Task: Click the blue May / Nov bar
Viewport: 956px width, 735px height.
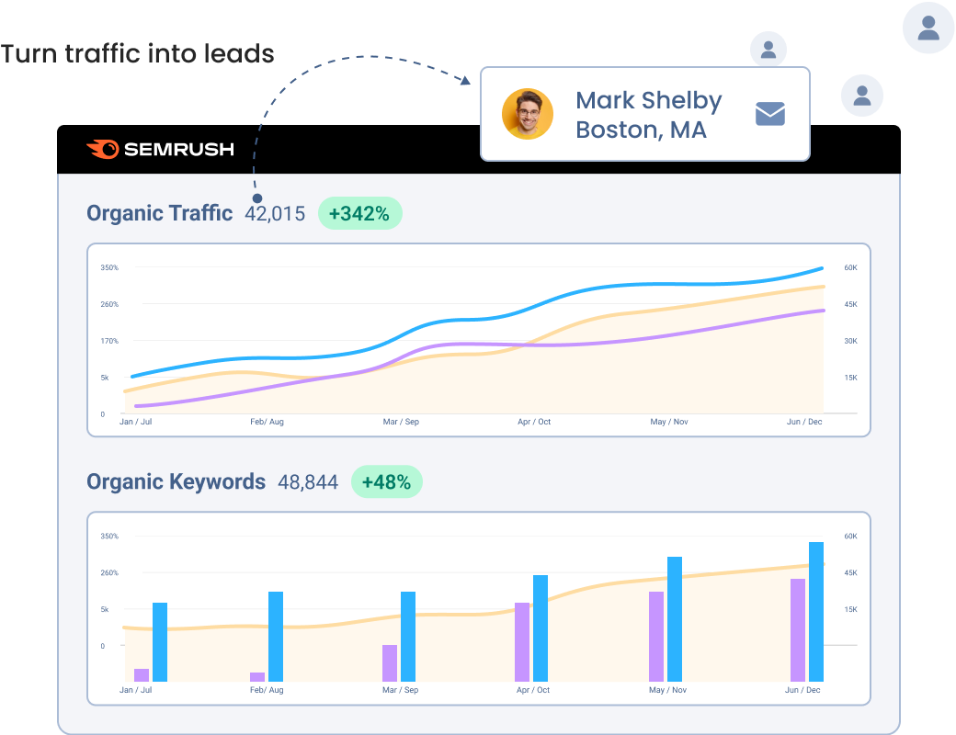Action: tap(675, 618)
